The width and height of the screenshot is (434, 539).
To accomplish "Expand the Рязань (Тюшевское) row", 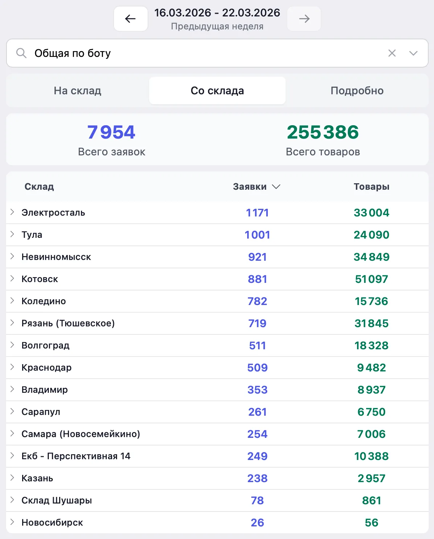I will point(12,323).
